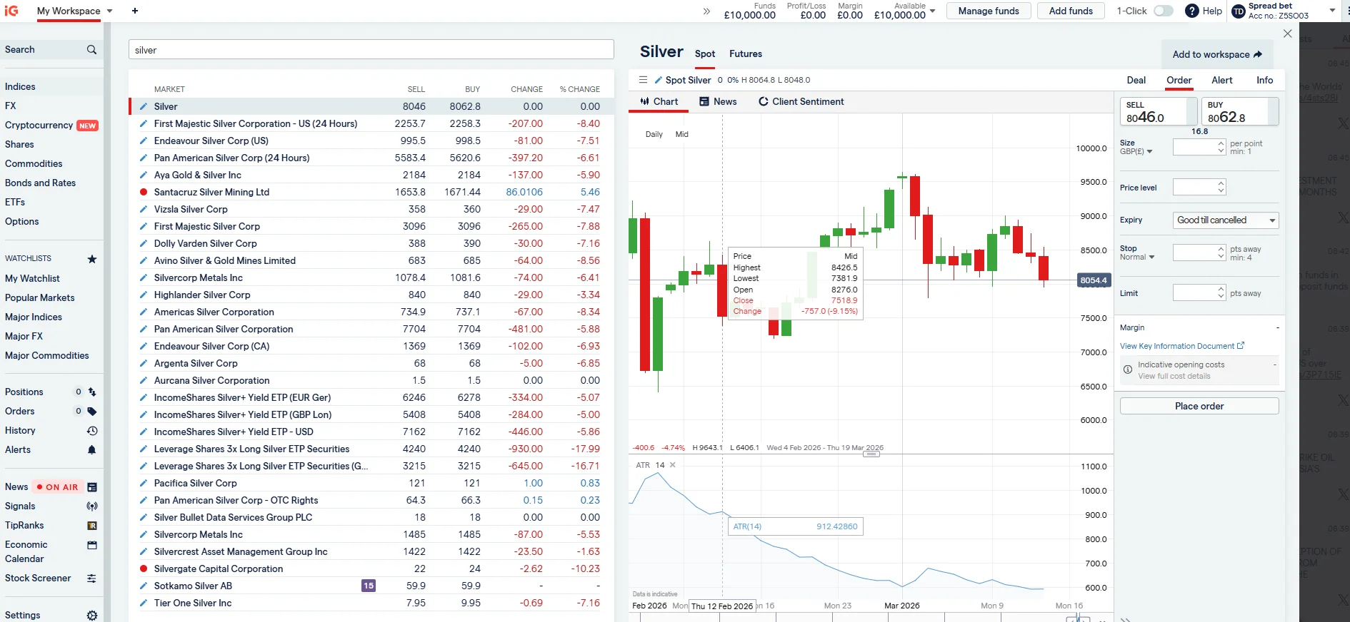
Task: Click pencil icon for Vizsla Silver Corp
Action: (144, 209)
